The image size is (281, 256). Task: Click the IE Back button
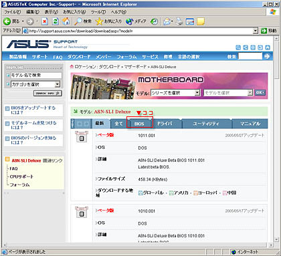point(11,21)
